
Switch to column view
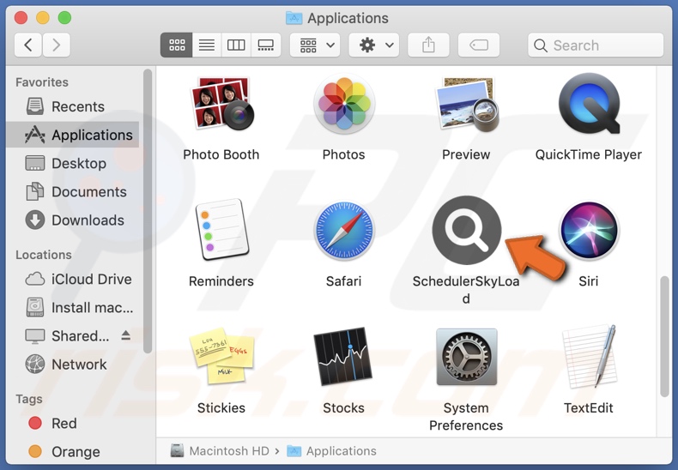pyautogui.click(x=236, y=45)
